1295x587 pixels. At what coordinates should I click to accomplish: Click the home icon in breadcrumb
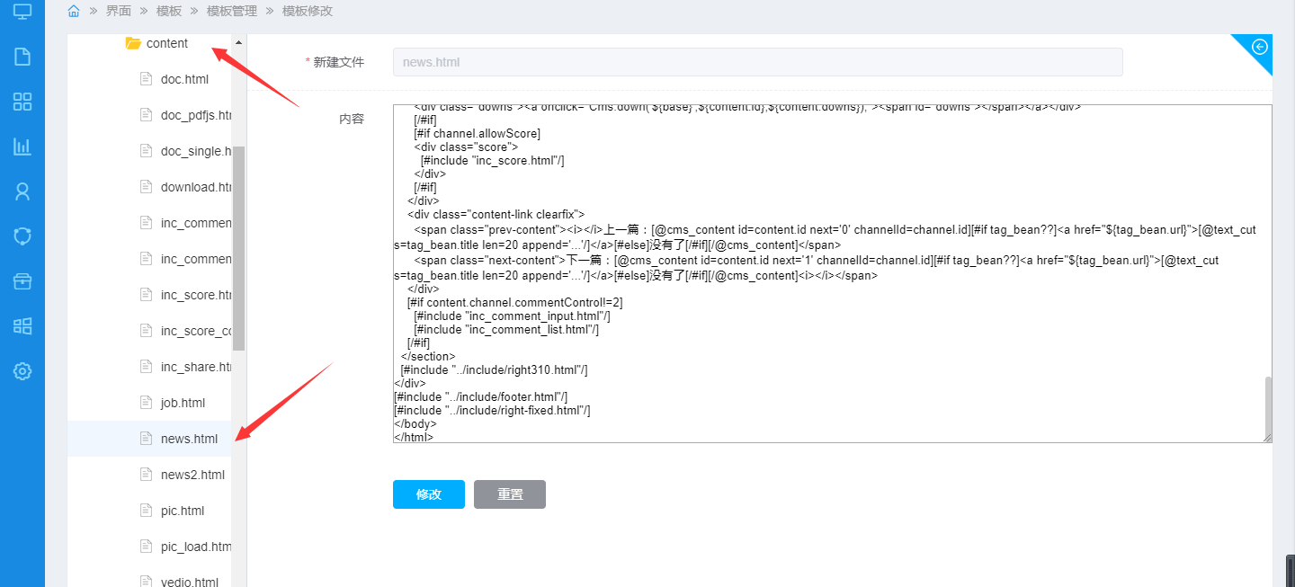[74, 11]
